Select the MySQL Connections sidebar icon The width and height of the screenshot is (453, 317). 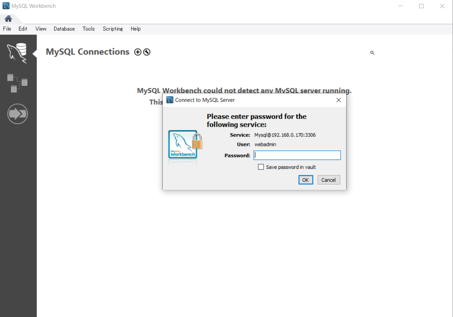click(17, 53)
